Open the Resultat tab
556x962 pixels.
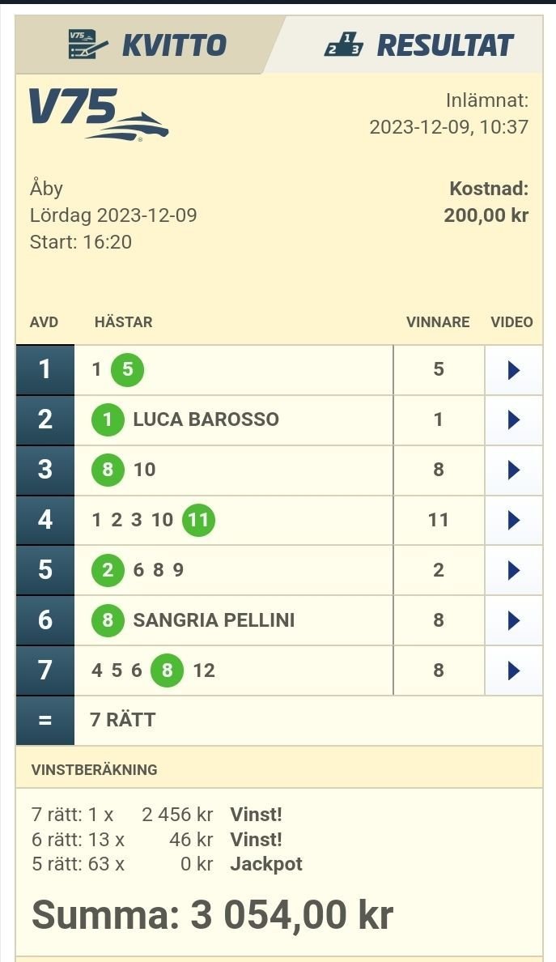418,45
